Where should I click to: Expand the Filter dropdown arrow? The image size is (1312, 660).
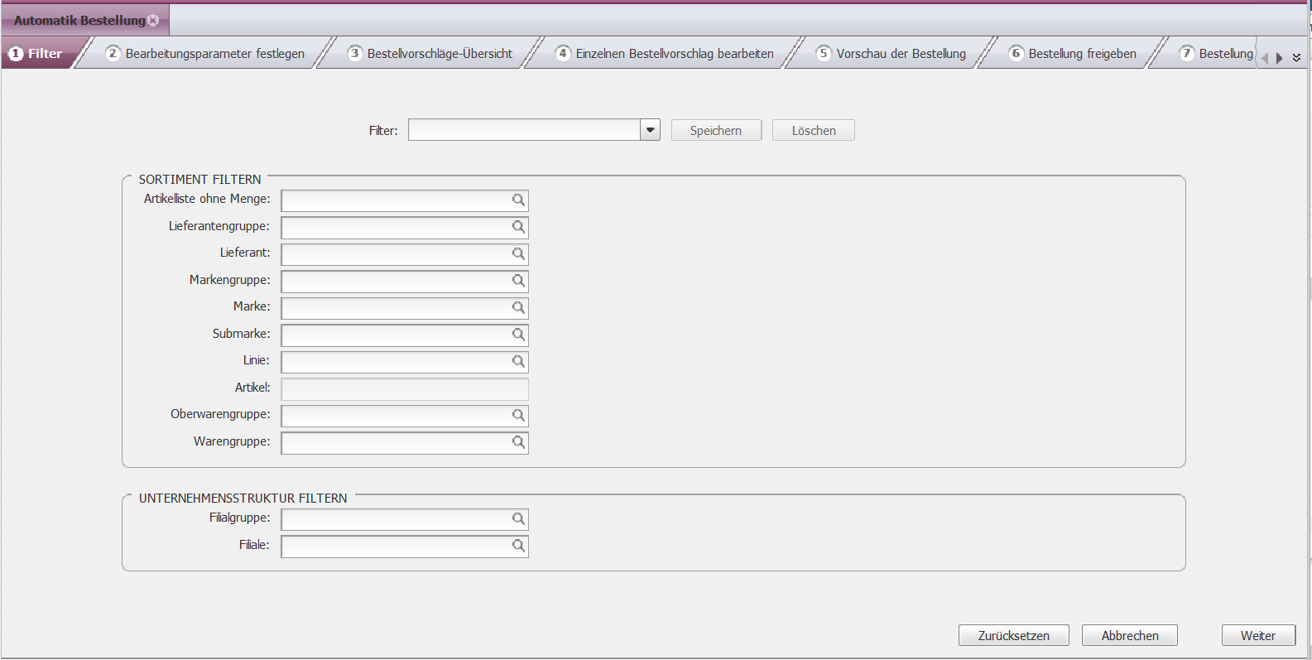(x=651, y=130)
